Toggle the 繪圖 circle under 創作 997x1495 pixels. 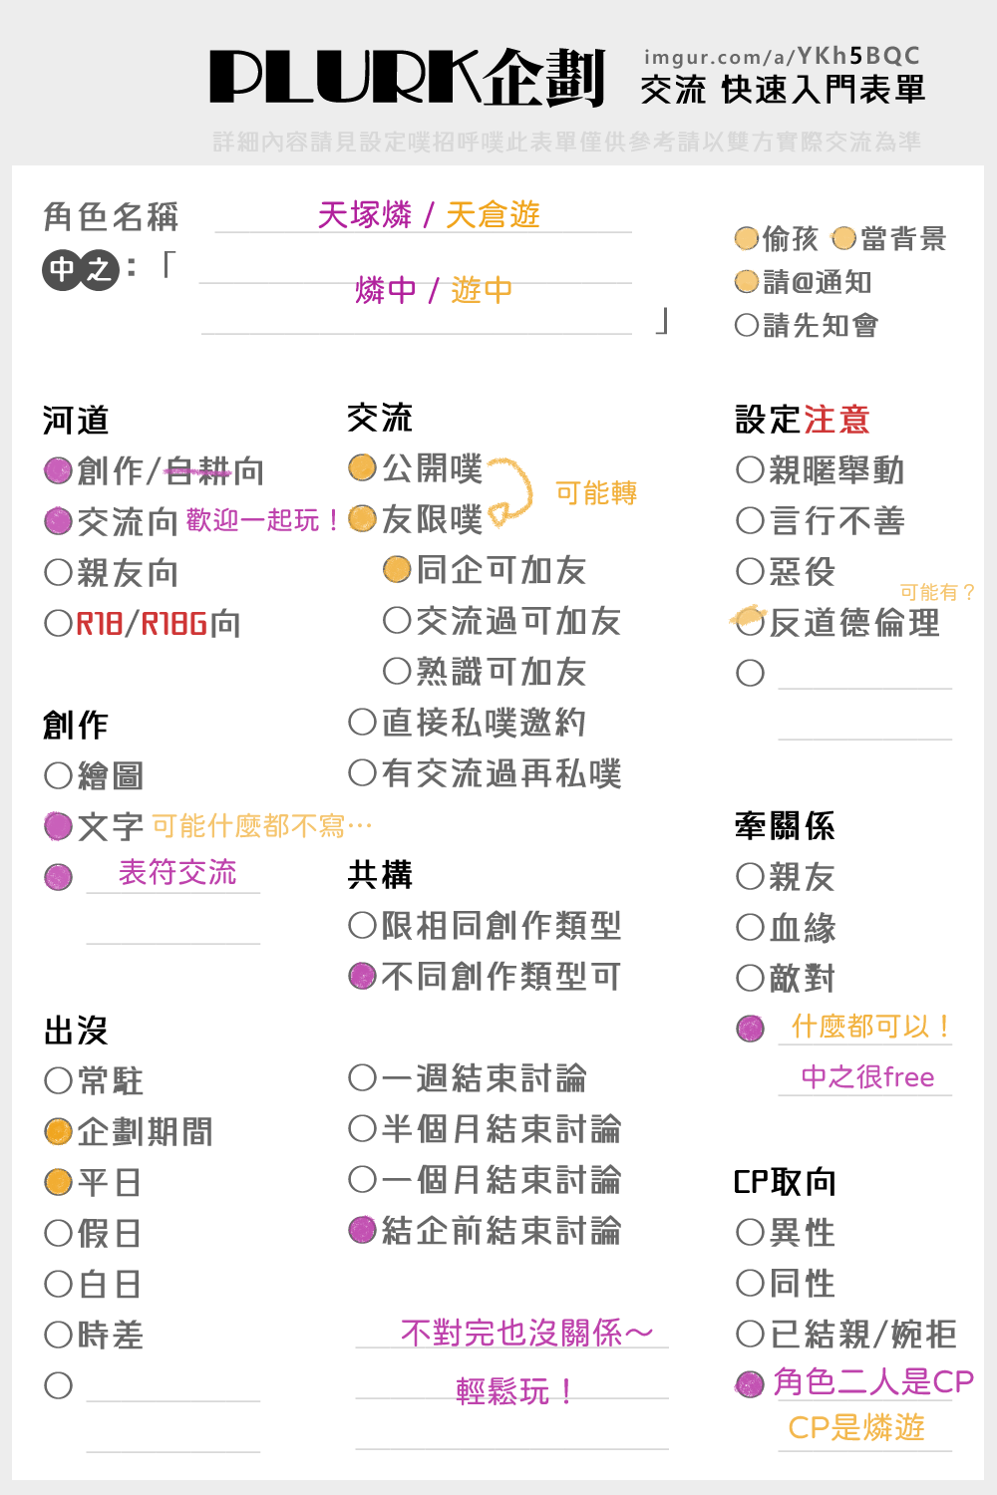(59, 775)
